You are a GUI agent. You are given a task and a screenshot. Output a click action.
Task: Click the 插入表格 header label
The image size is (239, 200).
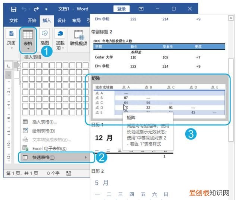point(33,57)
